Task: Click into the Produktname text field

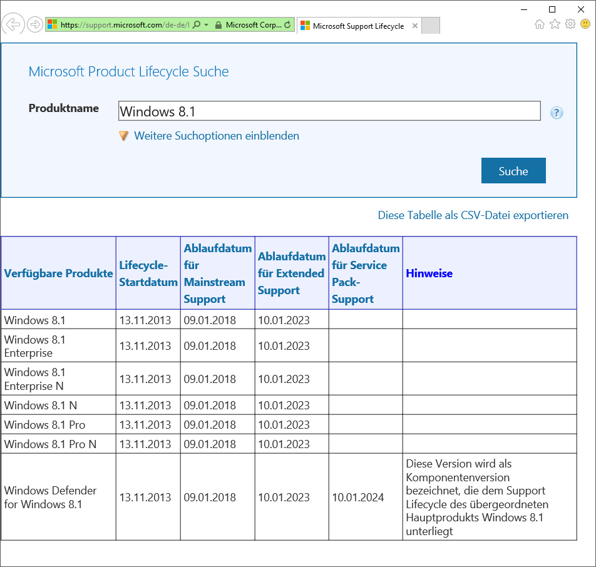Action: point(329,111)
